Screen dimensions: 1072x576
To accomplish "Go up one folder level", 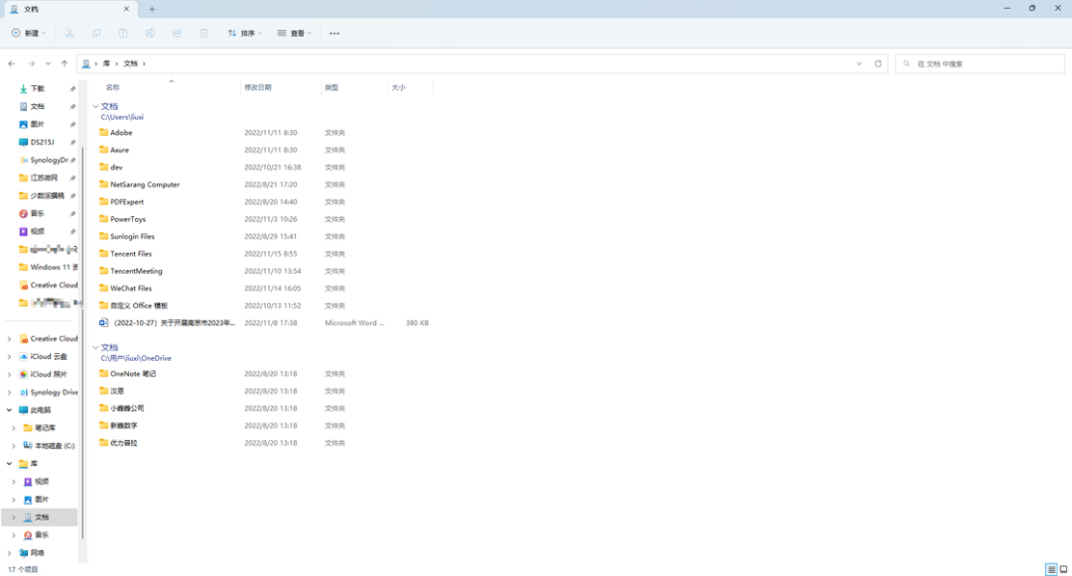I will click(x=65, y=63).
